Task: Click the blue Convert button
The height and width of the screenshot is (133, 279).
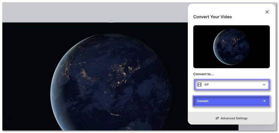Action: [231, 101]
